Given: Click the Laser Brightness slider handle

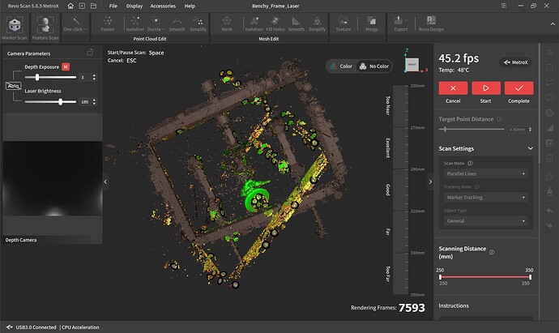Looking at the screenshot, I should tap(61, 101).
